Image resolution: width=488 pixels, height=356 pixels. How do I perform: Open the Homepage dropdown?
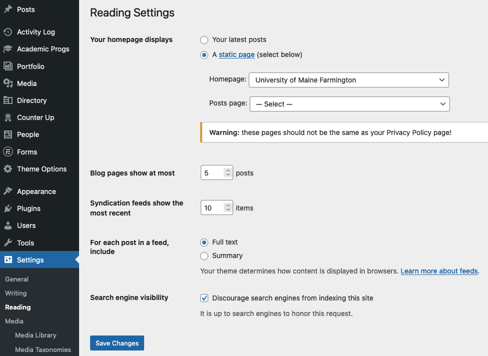pos(348,80)
